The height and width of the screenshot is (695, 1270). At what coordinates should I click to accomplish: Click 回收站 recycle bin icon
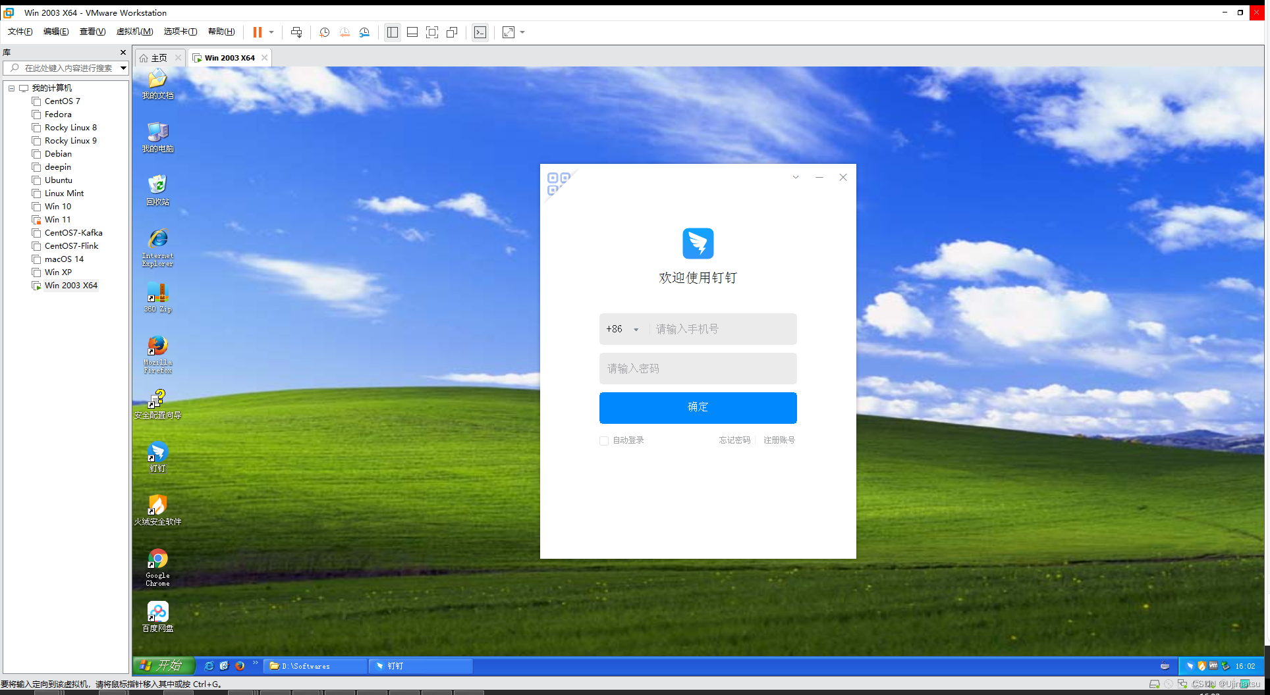point(157,191)
